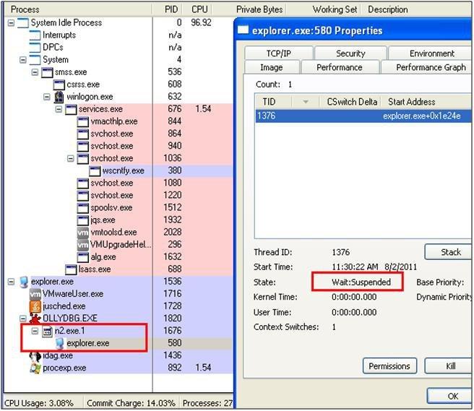Click the VMUpgradeHel... vm icon

point(83,244)
